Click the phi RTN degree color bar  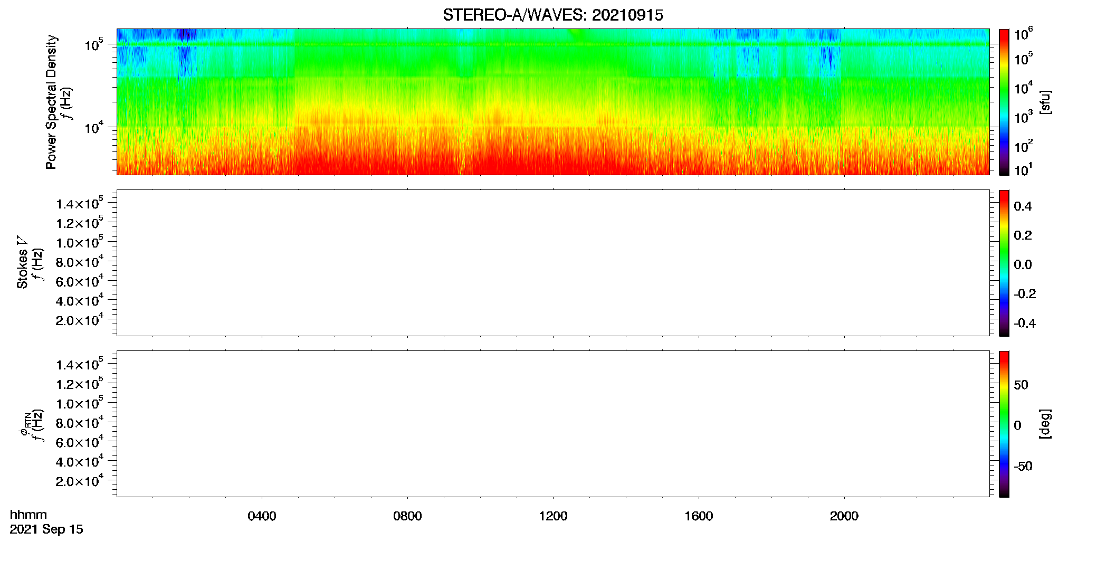1004,424
